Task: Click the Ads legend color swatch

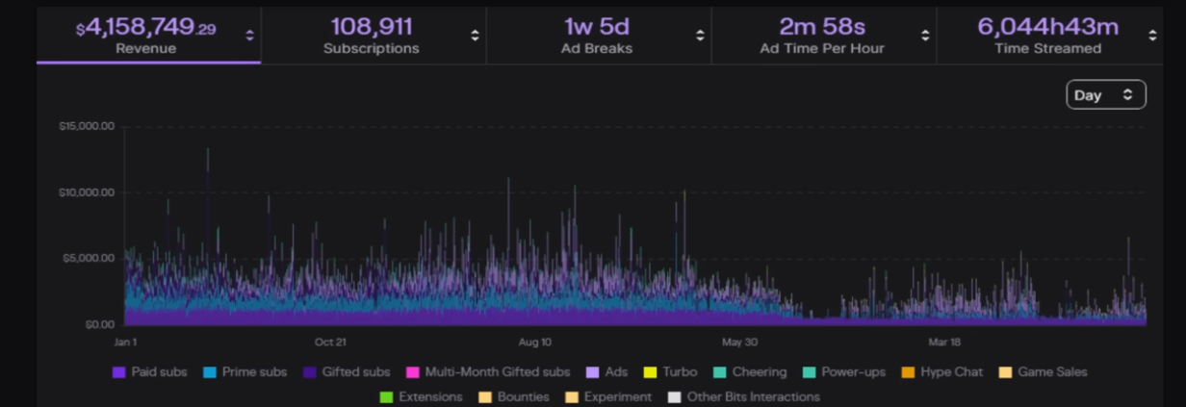Action: click(592, 371)
